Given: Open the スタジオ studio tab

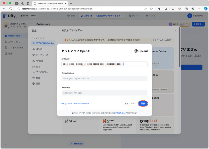Looking at the screenshot, I should pyautogui.click(x=86, y=16).
